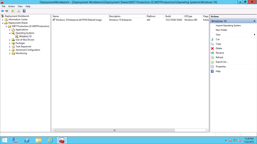Click the Forward arrow toolbar icon

[7, 11]
